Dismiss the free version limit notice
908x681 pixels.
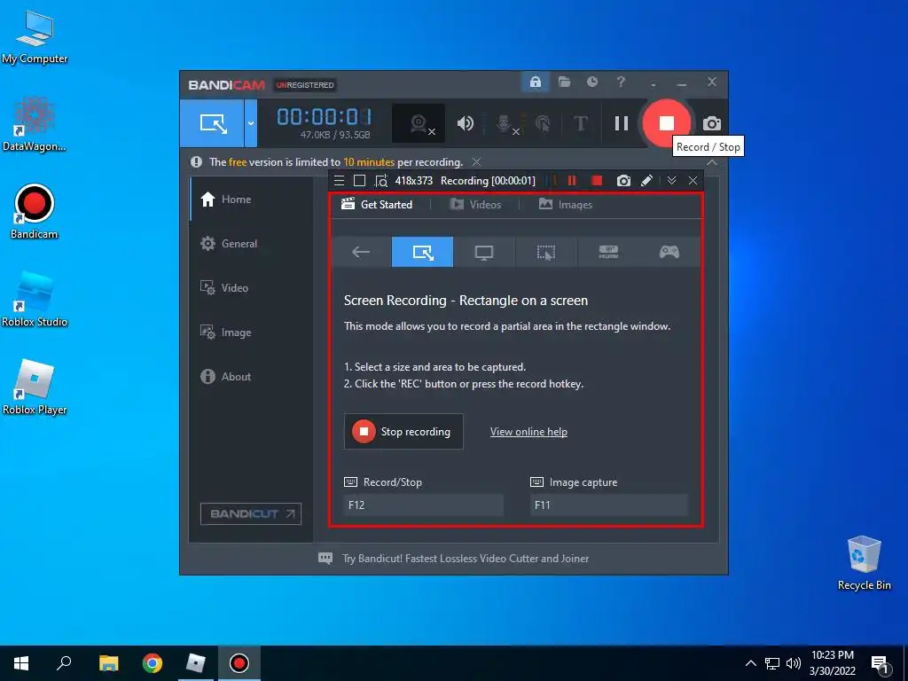click(476, 161)
